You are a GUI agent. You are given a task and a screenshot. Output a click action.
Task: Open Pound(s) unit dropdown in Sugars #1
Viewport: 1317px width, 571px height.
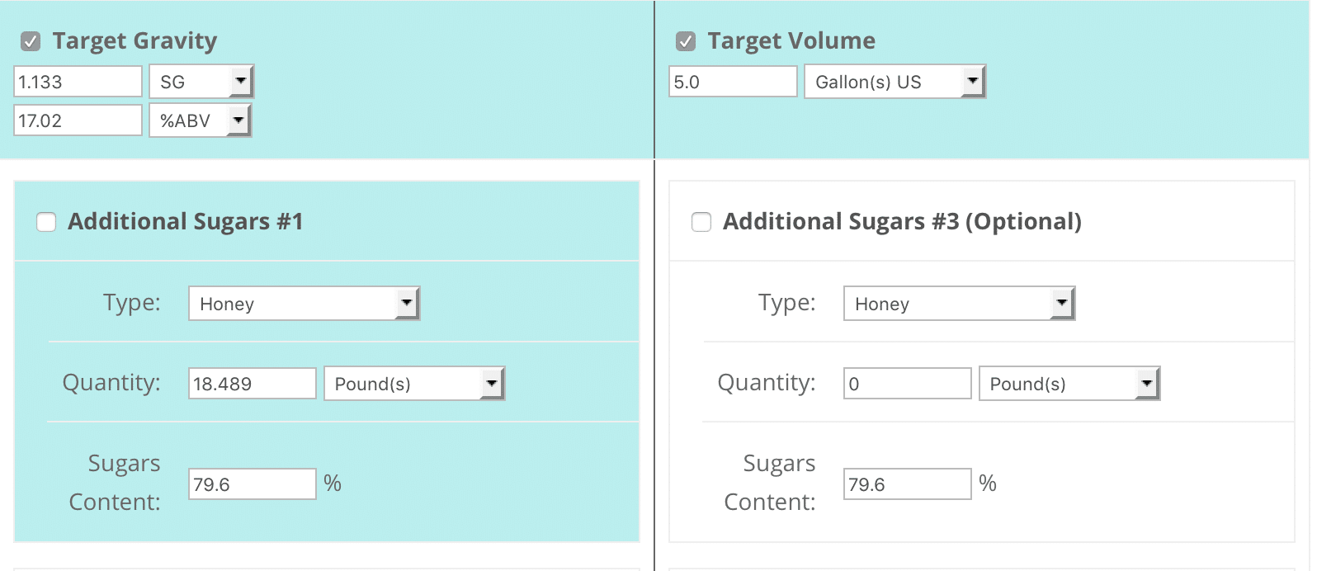[414, 384]
